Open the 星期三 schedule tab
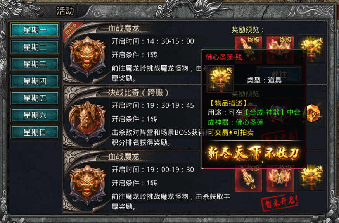The height and width of the screenshot is (223, 339). pyautogui.click(x=35, y=64)
